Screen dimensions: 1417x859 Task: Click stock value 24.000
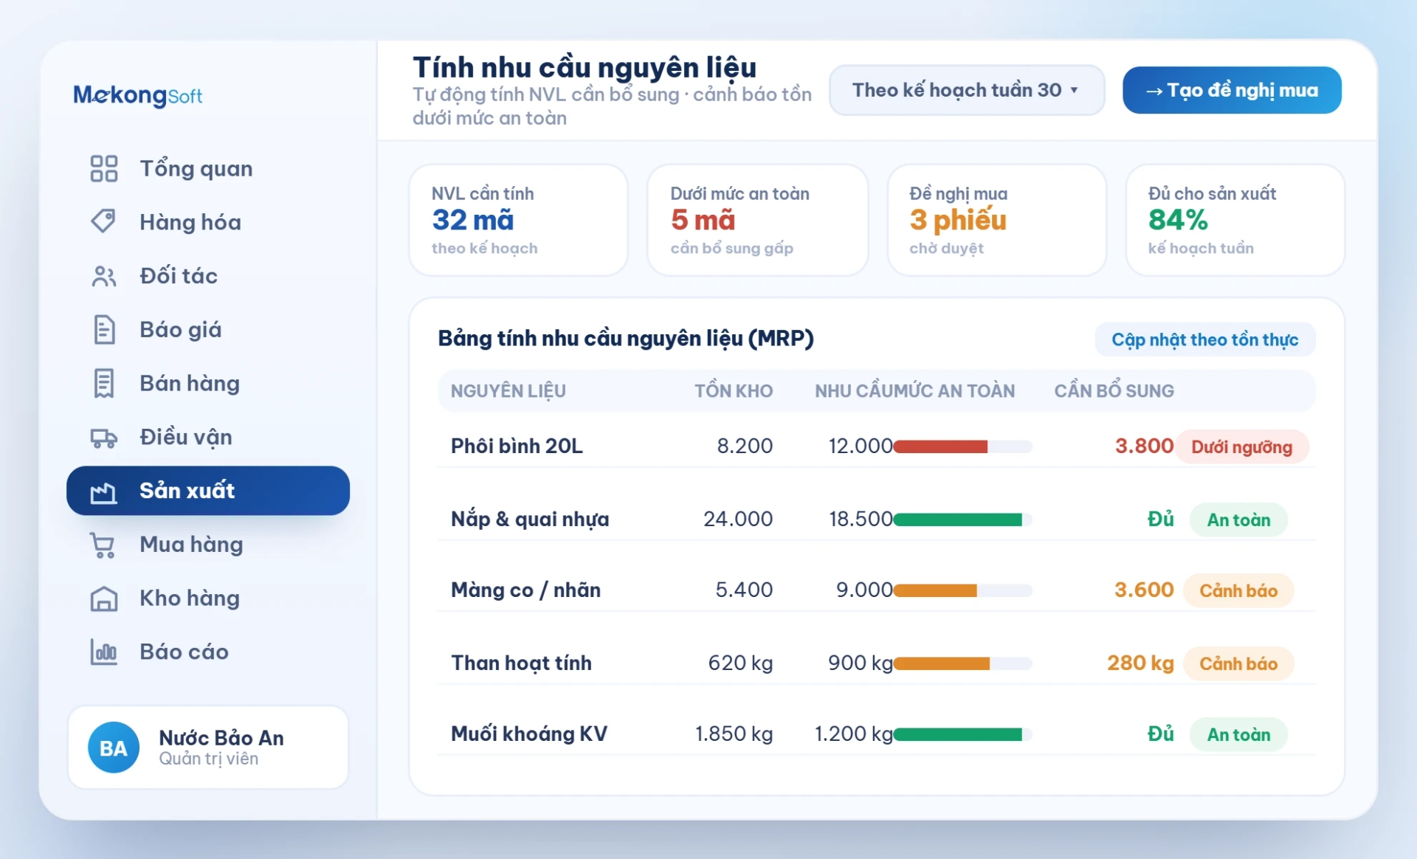(x=738, y=519)
